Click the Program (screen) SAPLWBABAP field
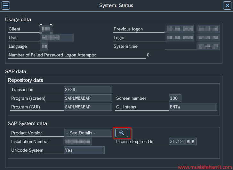The height and width of the screenshot is (170, 233). pos(88,98)
